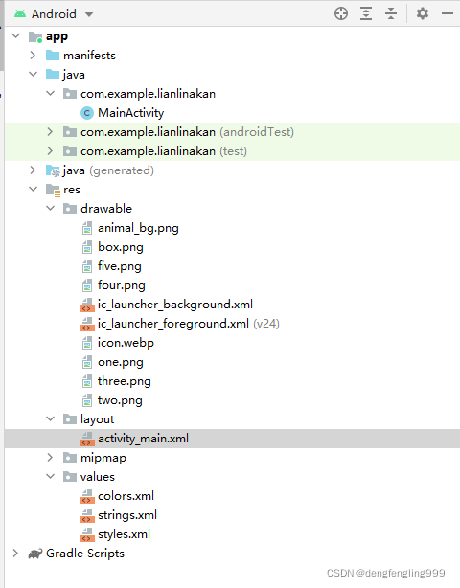Select the colors.xml file name
460x588 pixels.
(126, 496)
